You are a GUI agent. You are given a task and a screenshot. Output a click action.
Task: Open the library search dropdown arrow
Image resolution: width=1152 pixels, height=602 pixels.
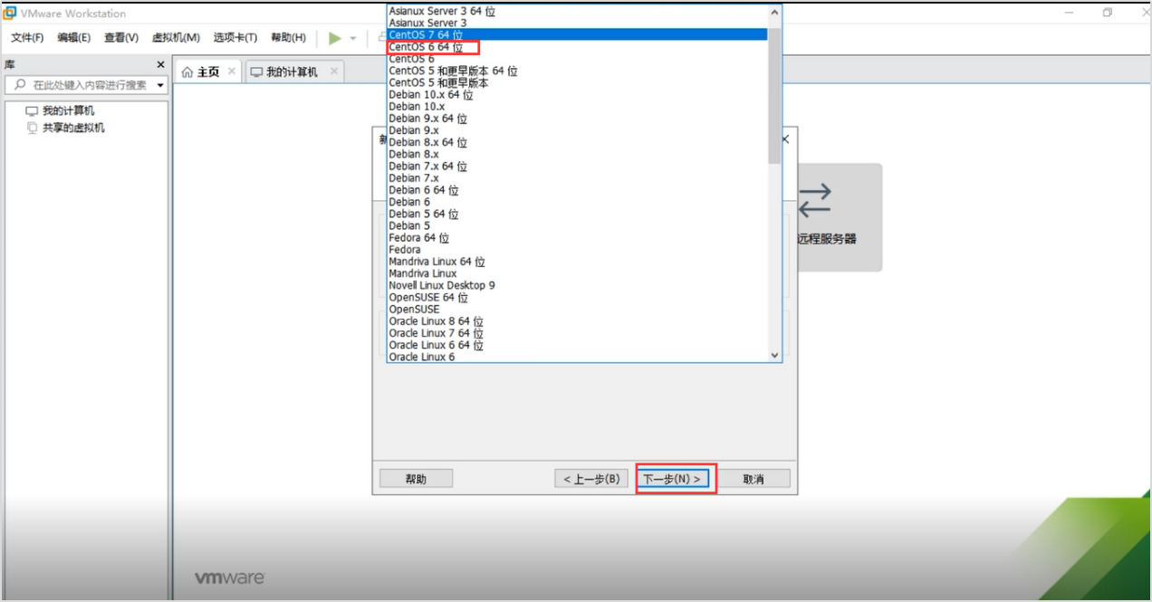click(160, 85)
